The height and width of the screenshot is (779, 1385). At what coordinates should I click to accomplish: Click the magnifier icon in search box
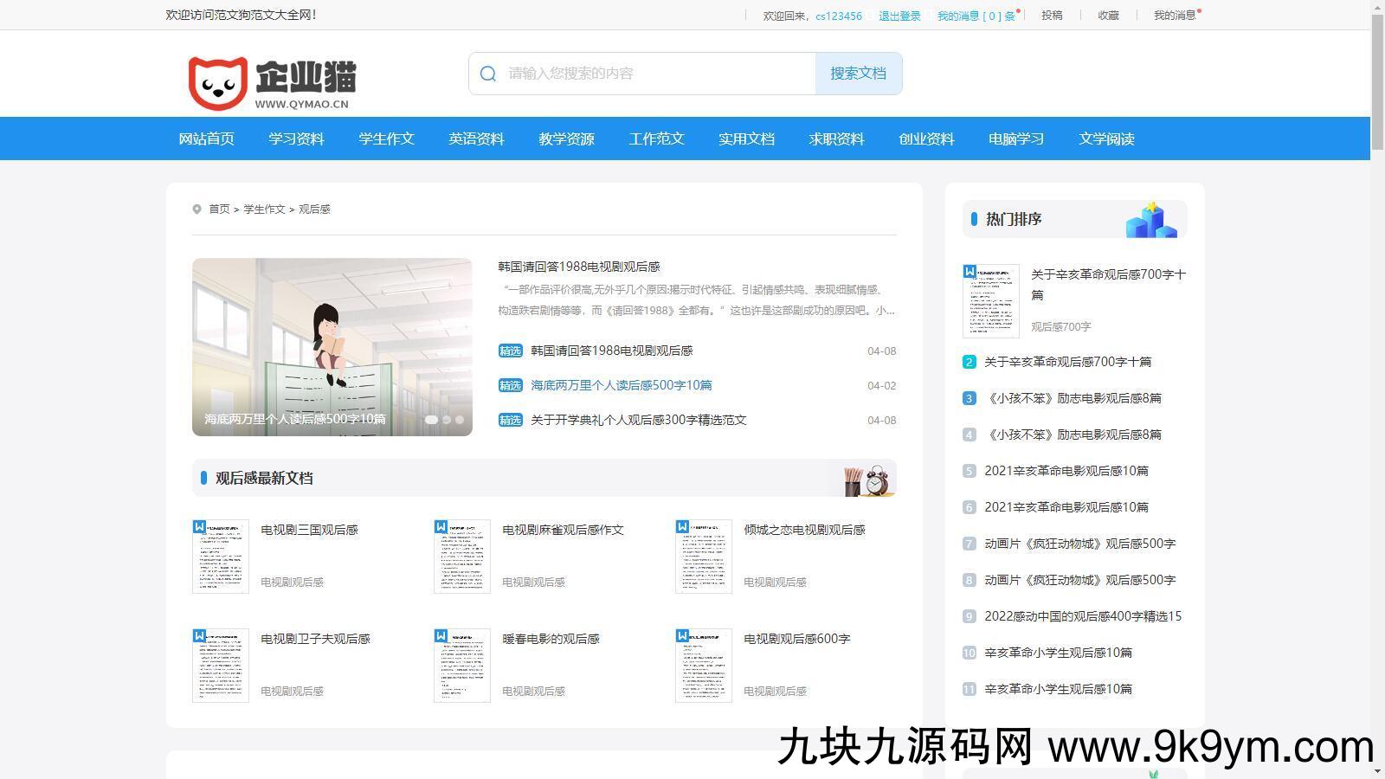[488, 74]
